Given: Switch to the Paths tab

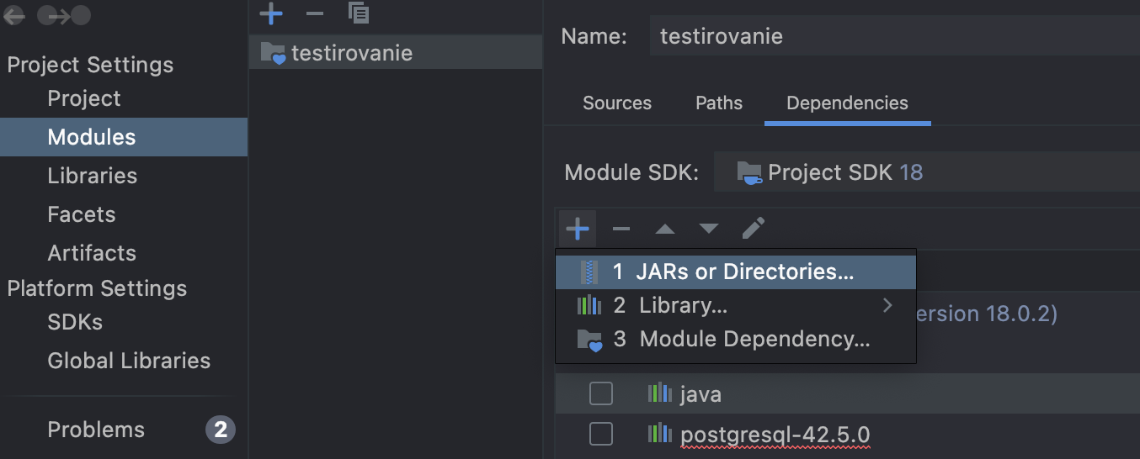Looking at the screenshot, I should [x=719, y=103].
